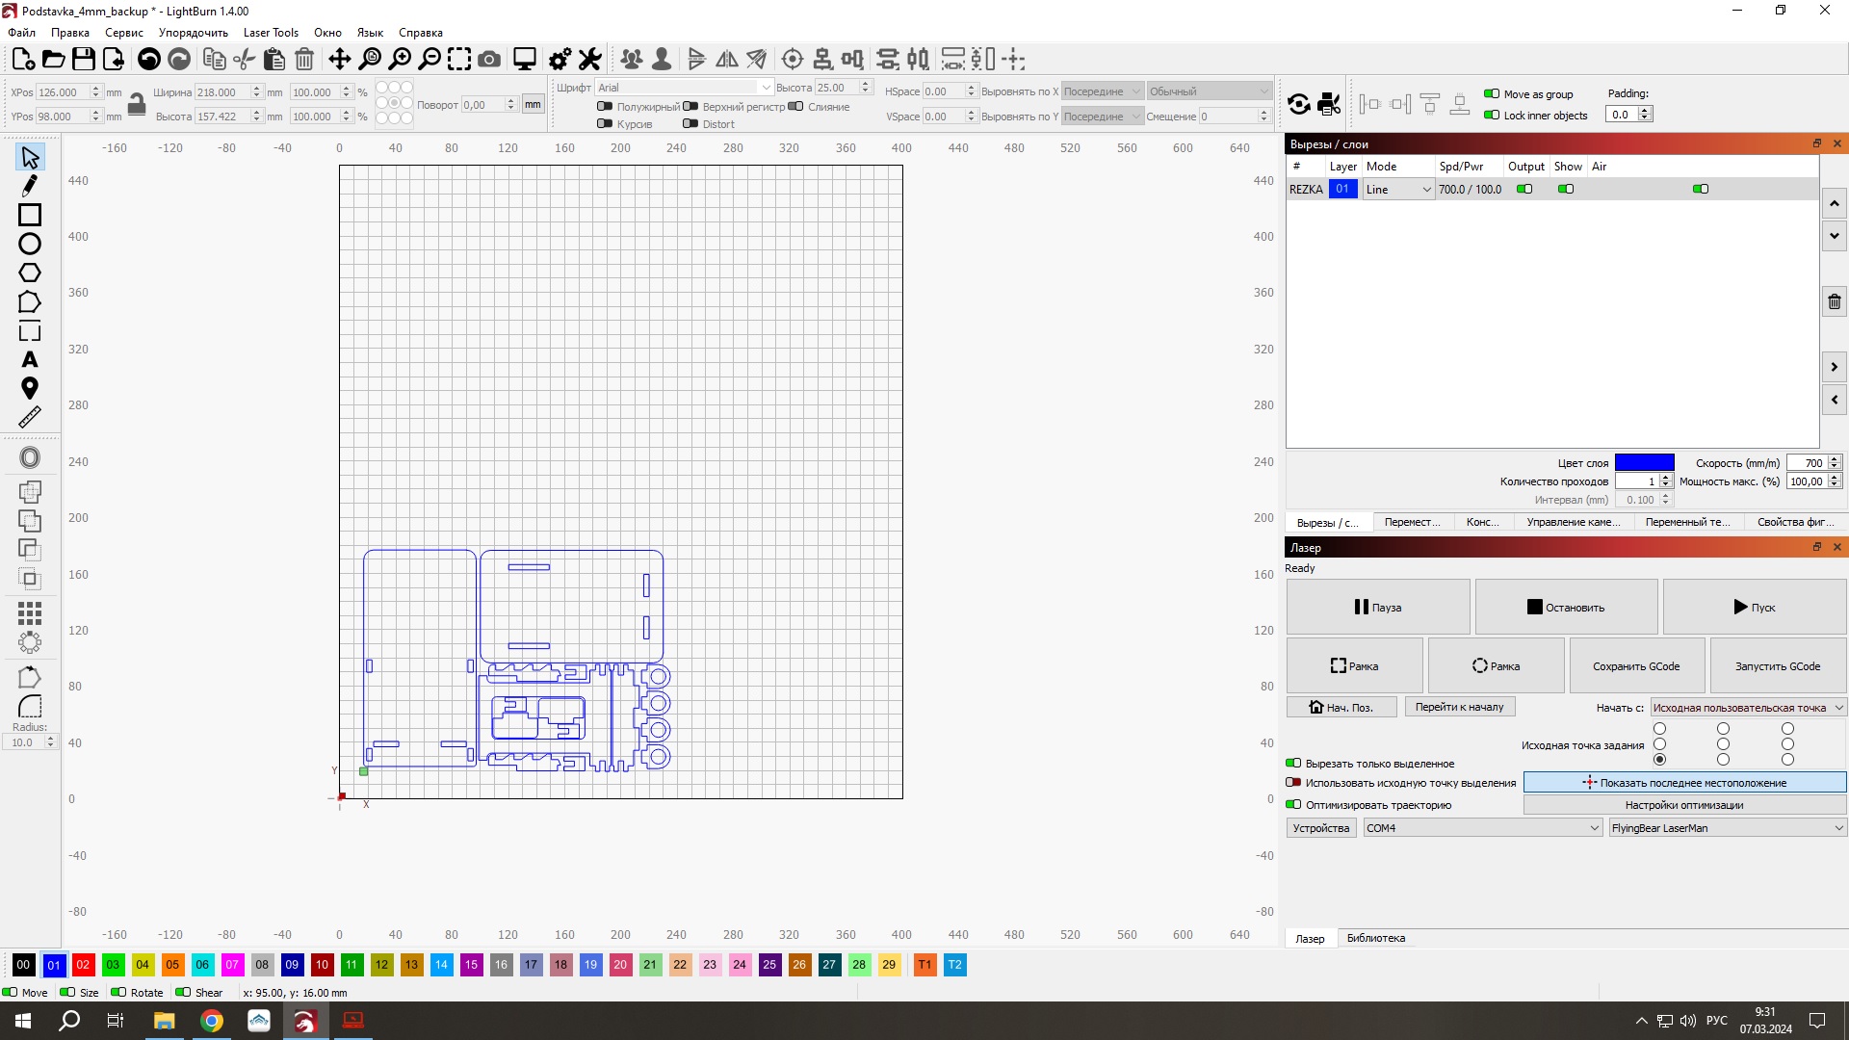This screenshot has height=1040, width=1849.
Task: Pick green palette swatch 03
Action: (x=113, y=964)
